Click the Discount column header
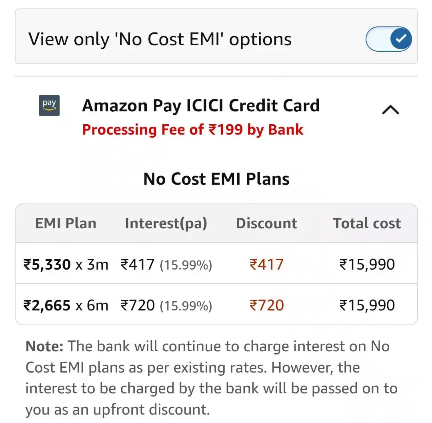 (x=266, y=224)
